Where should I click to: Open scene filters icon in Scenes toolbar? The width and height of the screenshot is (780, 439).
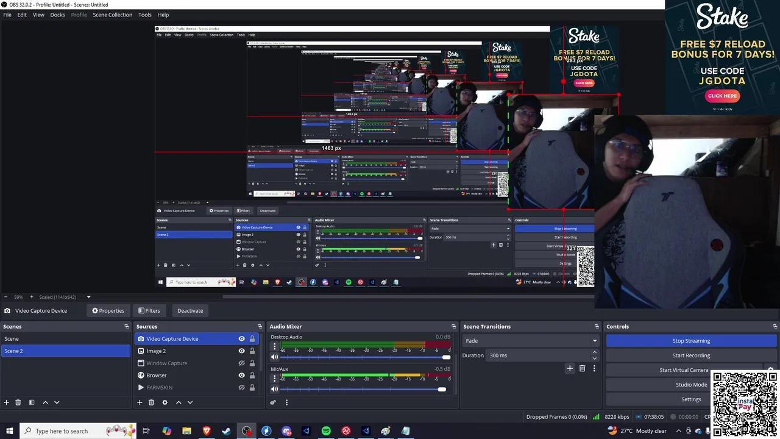pyautogui.click(x=32, y=402)
